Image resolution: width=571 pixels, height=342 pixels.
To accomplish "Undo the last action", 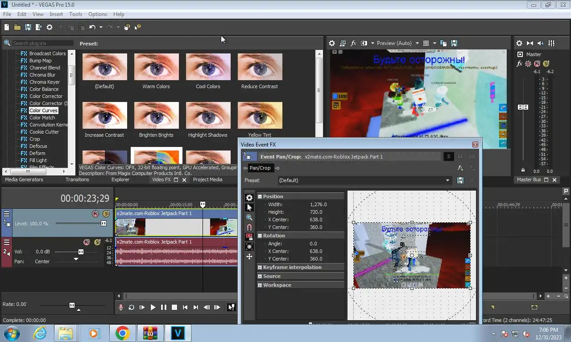I will [92, 27].
